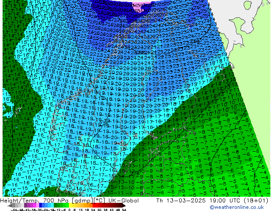Click the '19:00 UTC (18+01)' time text
Viewport: 273px width, 211px height.
(x=239, y=201)
